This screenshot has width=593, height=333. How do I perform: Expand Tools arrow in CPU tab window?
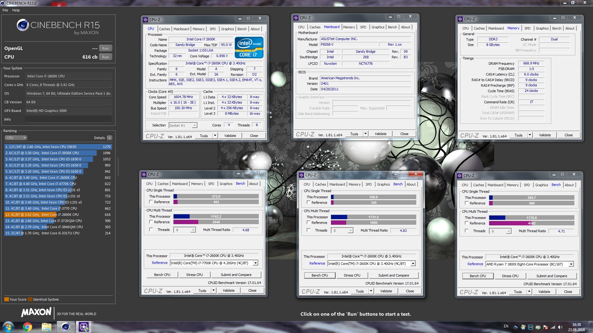215,136
